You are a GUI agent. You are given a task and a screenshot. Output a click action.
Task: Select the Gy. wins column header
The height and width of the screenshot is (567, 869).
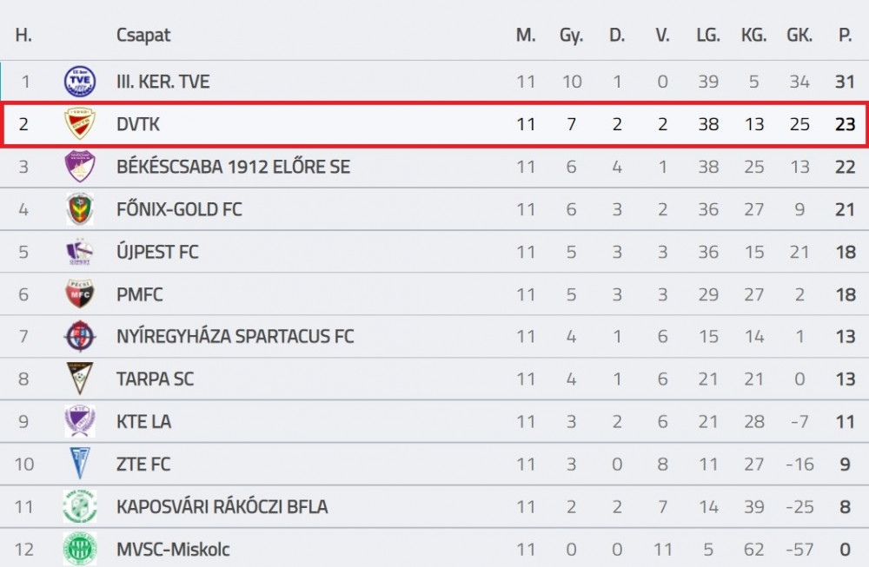pyautogui.click(x=572, y=36)
